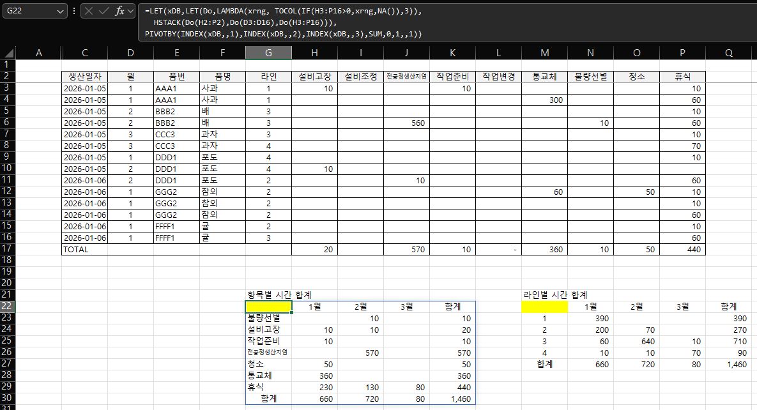The width and height of the screenshot is (757, 410).
Task: Click the yellow cell G22
Action: click(x=268, y=307)
